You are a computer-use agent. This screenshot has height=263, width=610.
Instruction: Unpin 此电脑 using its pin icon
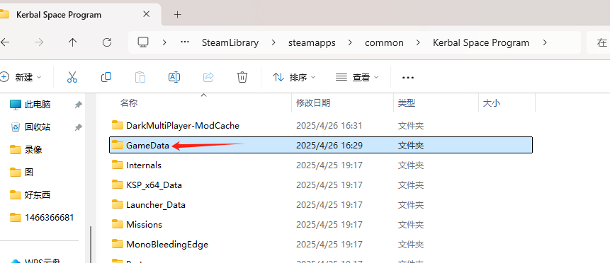(79, 105)
